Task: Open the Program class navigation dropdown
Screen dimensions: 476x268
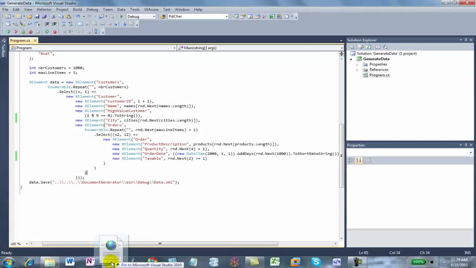Action: (174, 48)
